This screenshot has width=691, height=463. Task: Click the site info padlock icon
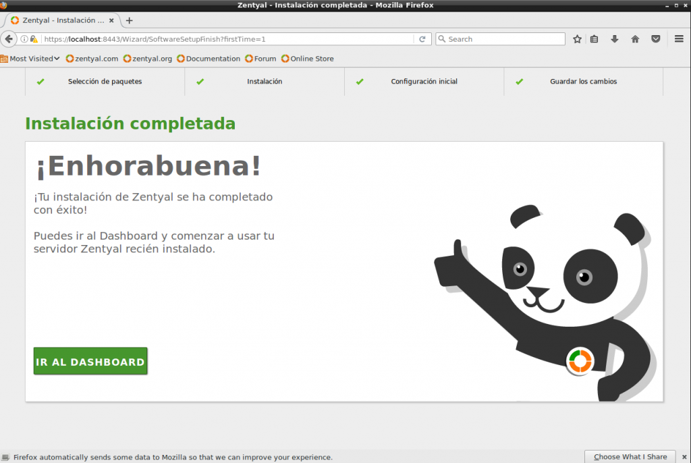33,39
